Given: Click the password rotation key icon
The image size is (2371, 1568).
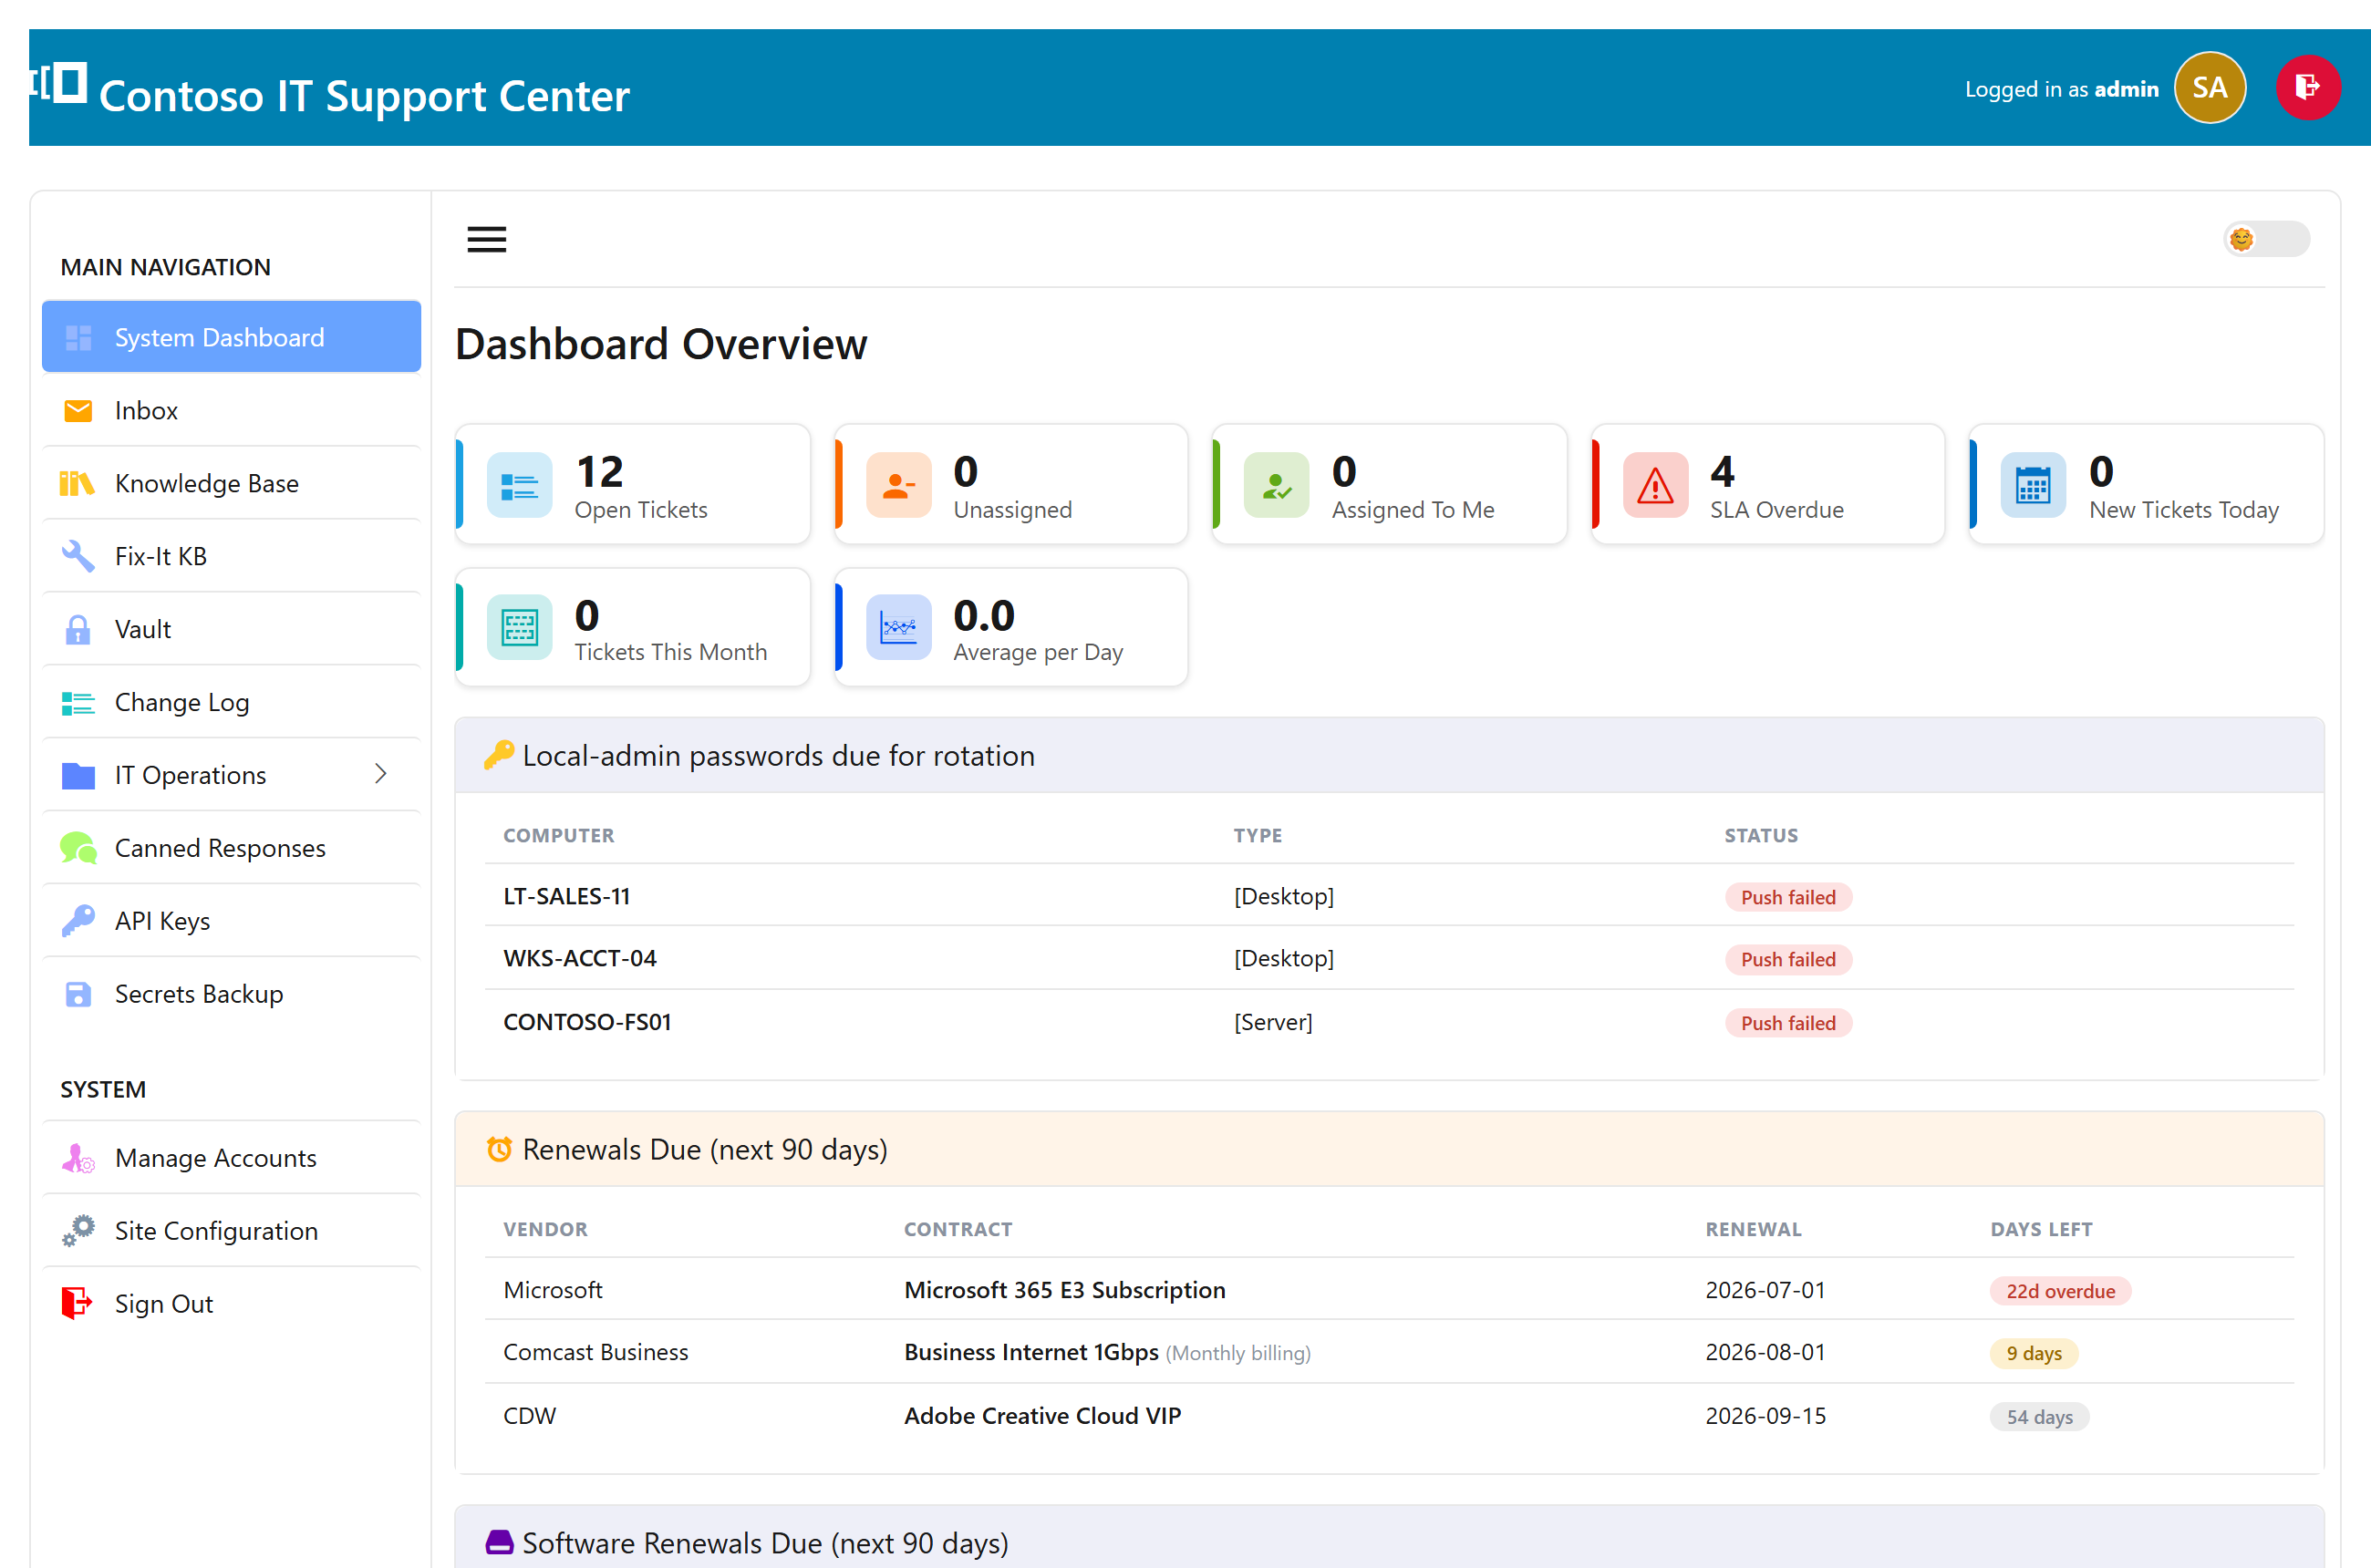Looking at the screenshot, I should point(498,755).
